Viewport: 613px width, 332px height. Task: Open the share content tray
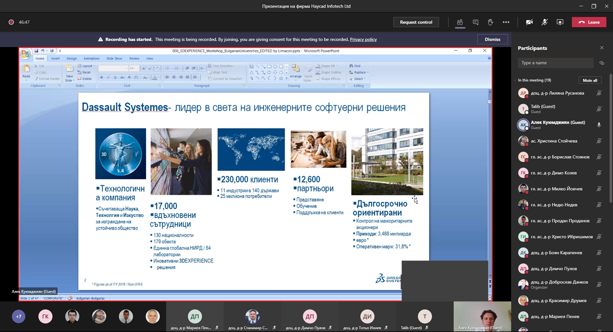tap(560, 22)
